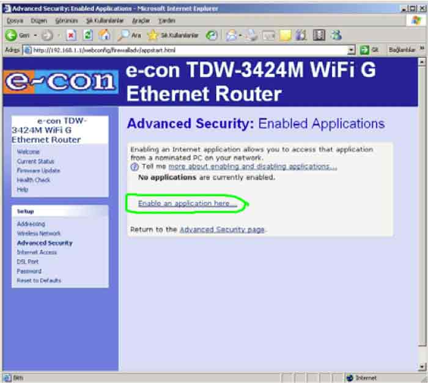This screenshot has height=383, width=428.
Task: Click the green Geri back arrow
Action: (x=12, y=35)
